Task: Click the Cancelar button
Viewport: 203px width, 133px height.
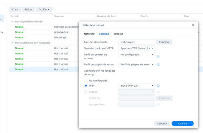Action: pyautogui.click(x=162, y=123)
